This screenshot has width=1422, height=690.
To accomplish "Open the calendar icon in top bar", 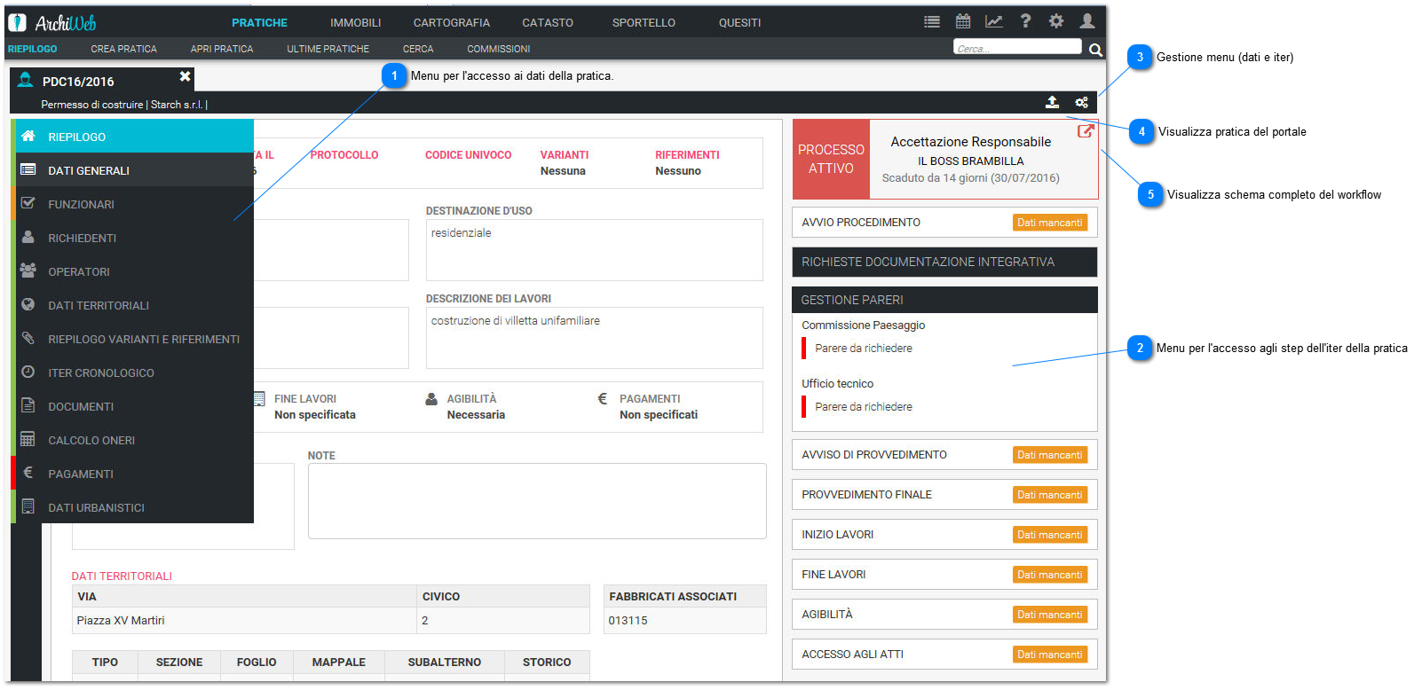I will coord(963,21).
